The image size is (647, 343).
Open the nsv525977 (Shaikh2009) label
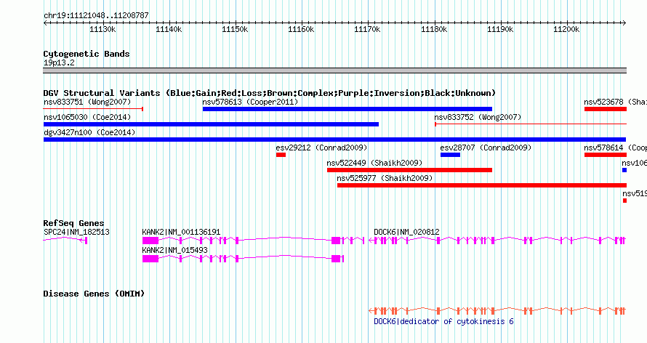[385, 178]
